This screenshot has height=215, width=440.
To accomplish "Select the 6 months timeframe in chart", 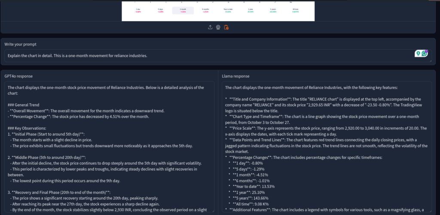I will (x=205, y=10).
